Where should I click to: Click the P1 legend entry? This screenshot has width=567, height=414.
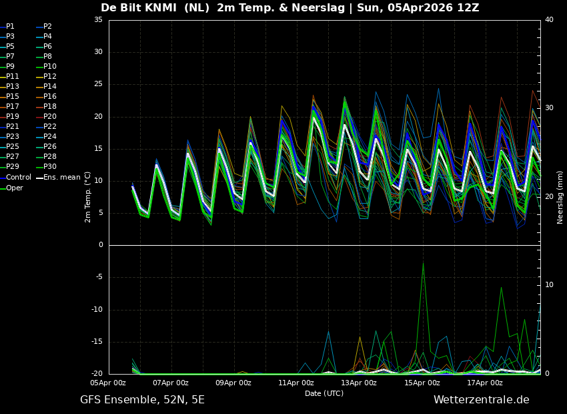(10, 27)
